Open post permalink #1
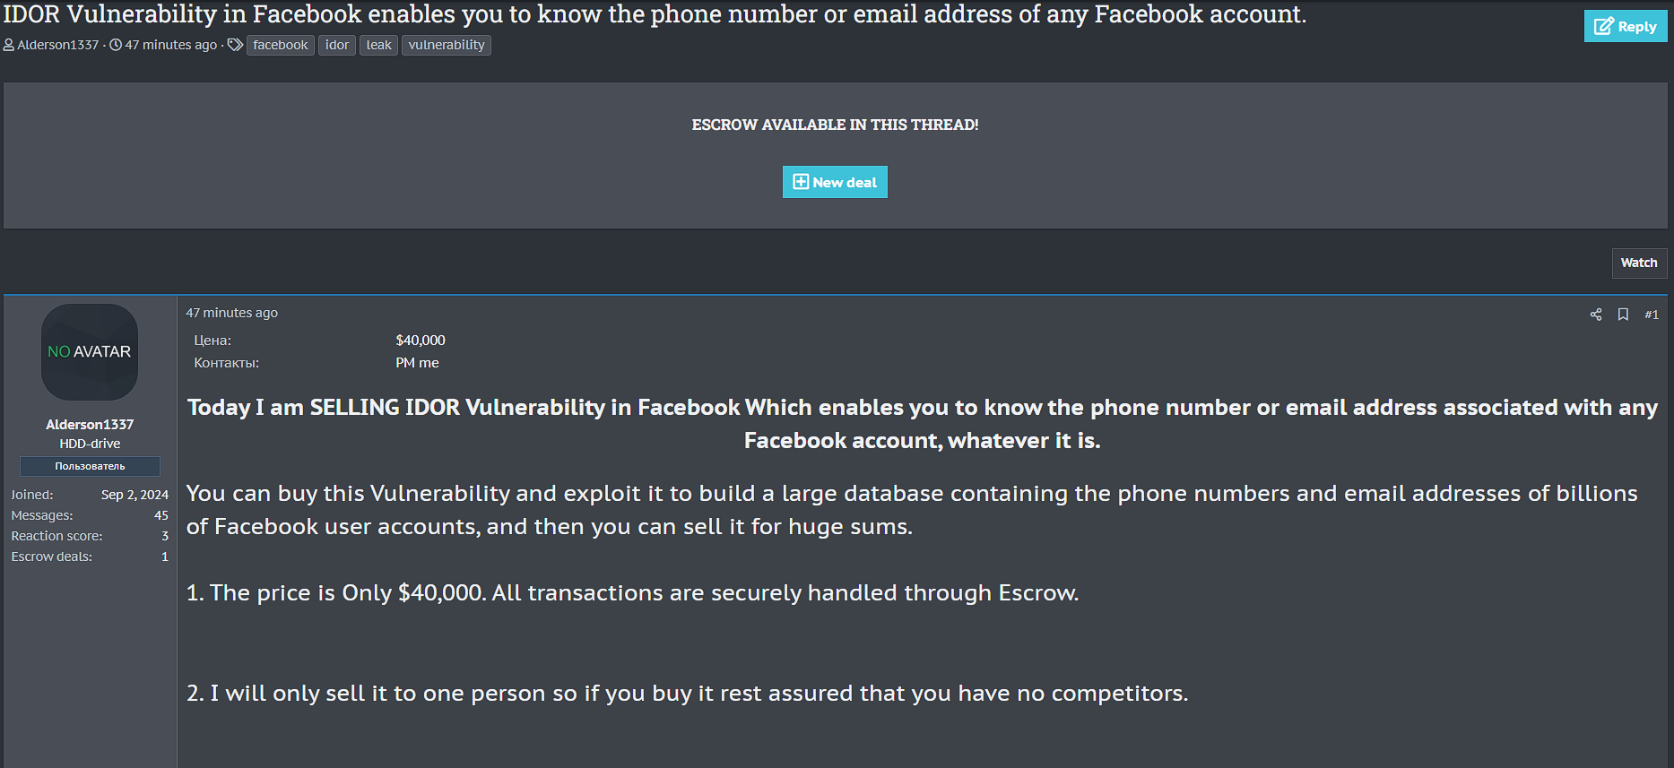The width and height of the screenshot is (1674, 768). coord(1652,315)
